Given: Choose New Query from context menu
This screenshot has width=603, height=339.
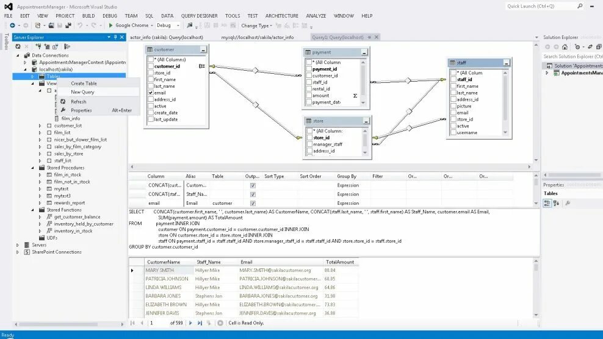Looking at the screenshot, I should point(99,92).
